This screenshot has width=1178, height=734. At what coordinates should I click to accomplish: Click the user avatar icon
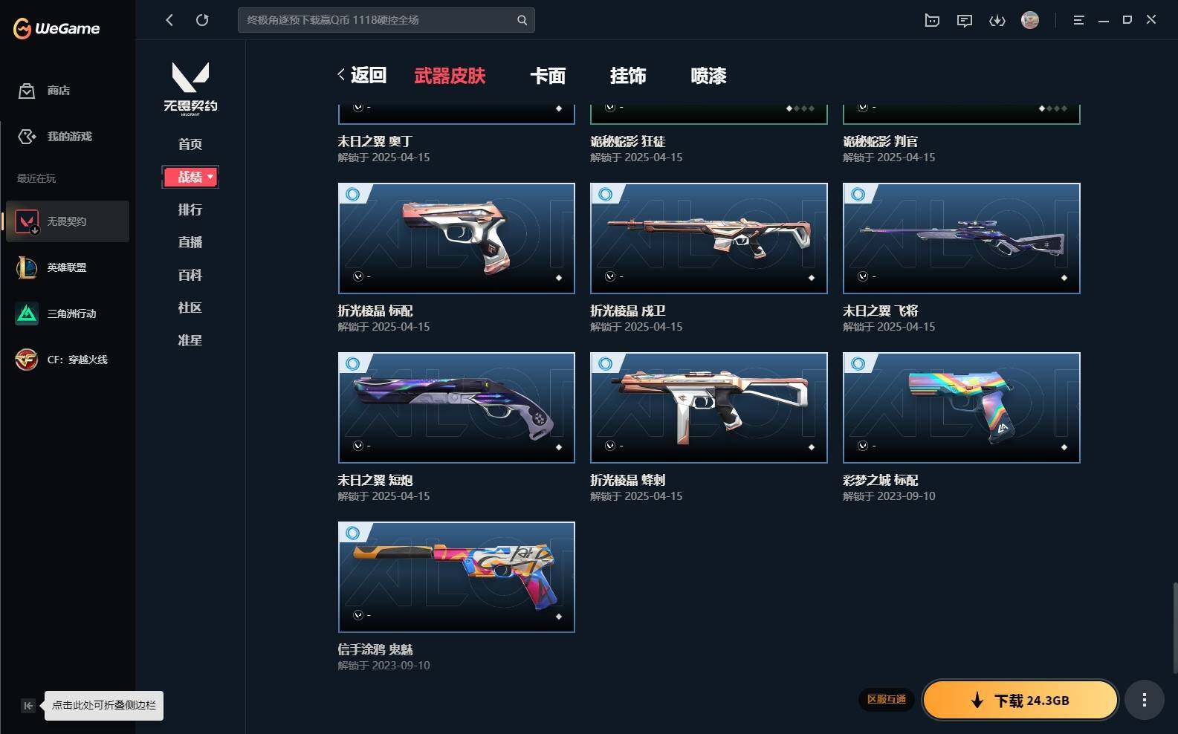tap(1030, 20)
